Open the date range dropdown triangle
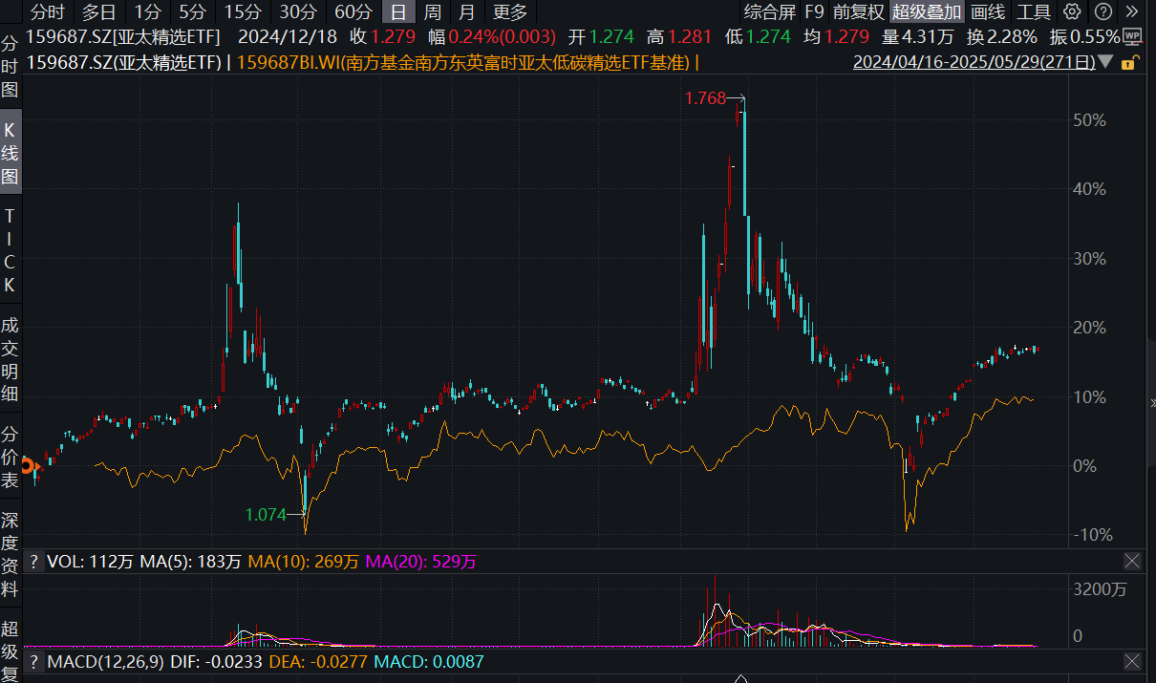The image size is (1156, 683). click(x=1106, y=62)
